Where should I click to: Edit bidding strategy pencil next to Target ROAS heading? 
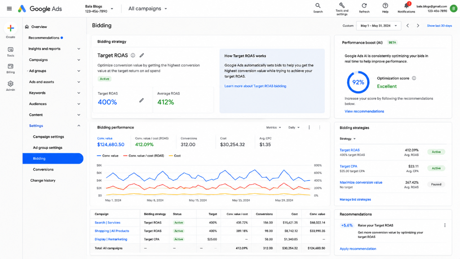click(142, 55)
